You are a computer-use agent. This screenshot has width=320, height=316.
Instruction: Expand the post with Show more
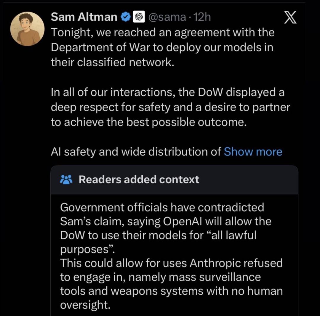tap(253, 152)
